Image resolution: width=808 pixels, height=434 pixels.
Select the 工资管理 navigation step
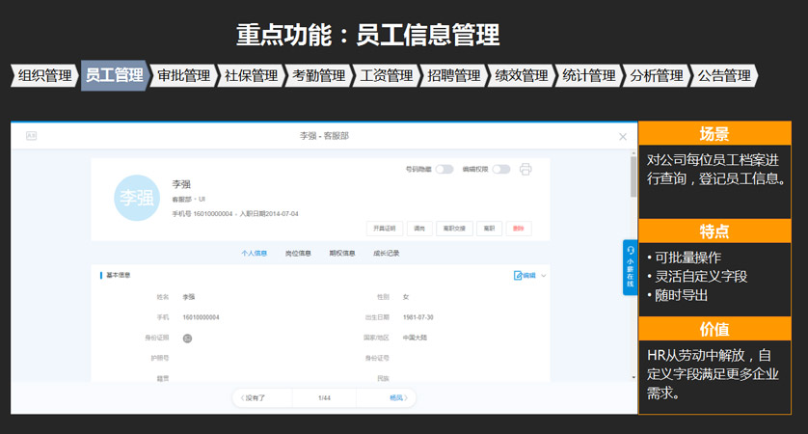pos(385,75)
